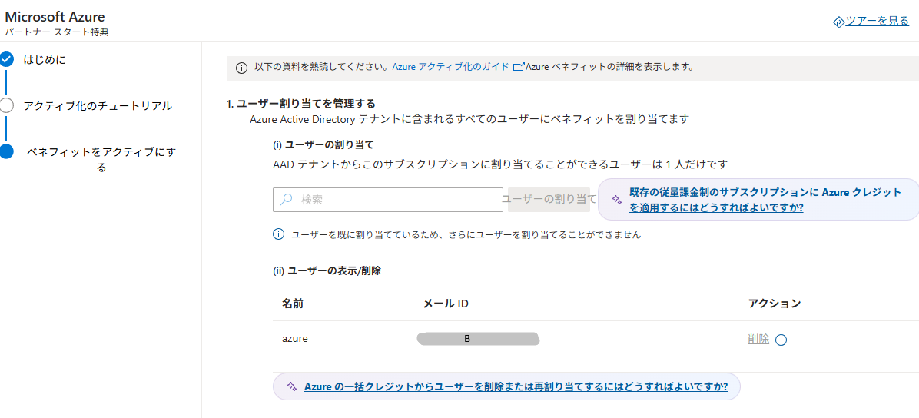Image resolution: width=919 pixels, height=418 pixels.
Task: Click the completed checkmark for はじめに step
Action: [6, 59]
